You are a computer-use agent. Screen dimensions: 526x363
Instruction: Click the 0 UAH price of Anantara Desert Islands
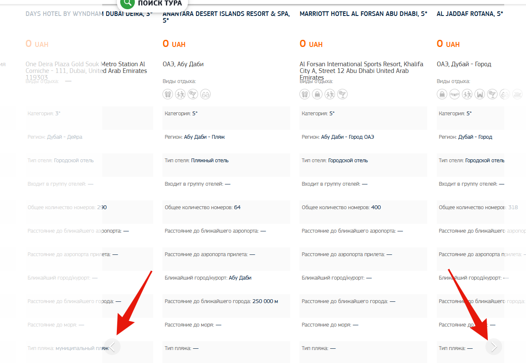point(174,44)
